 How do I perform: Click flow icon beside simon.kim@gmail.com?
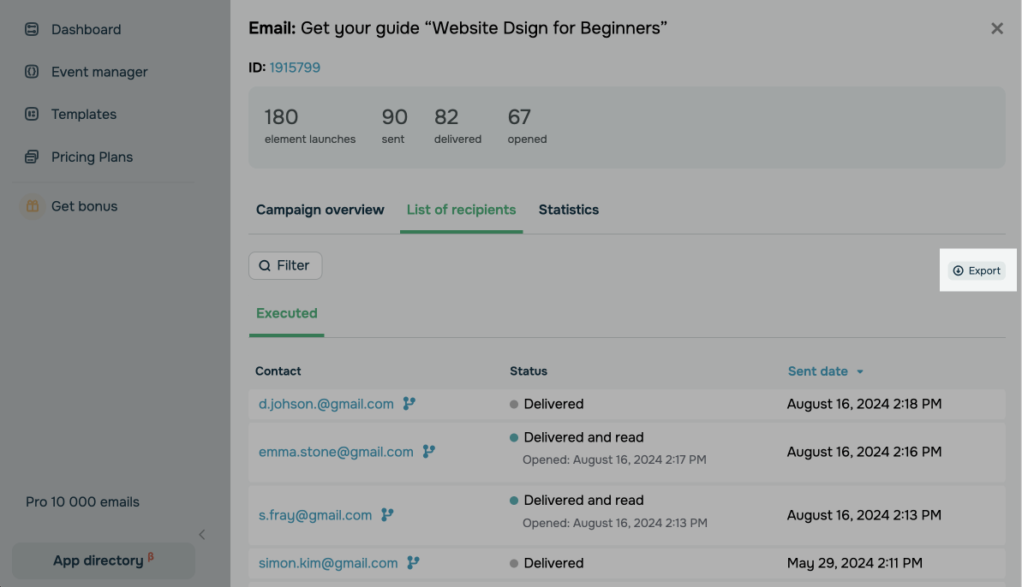point(414,563)
